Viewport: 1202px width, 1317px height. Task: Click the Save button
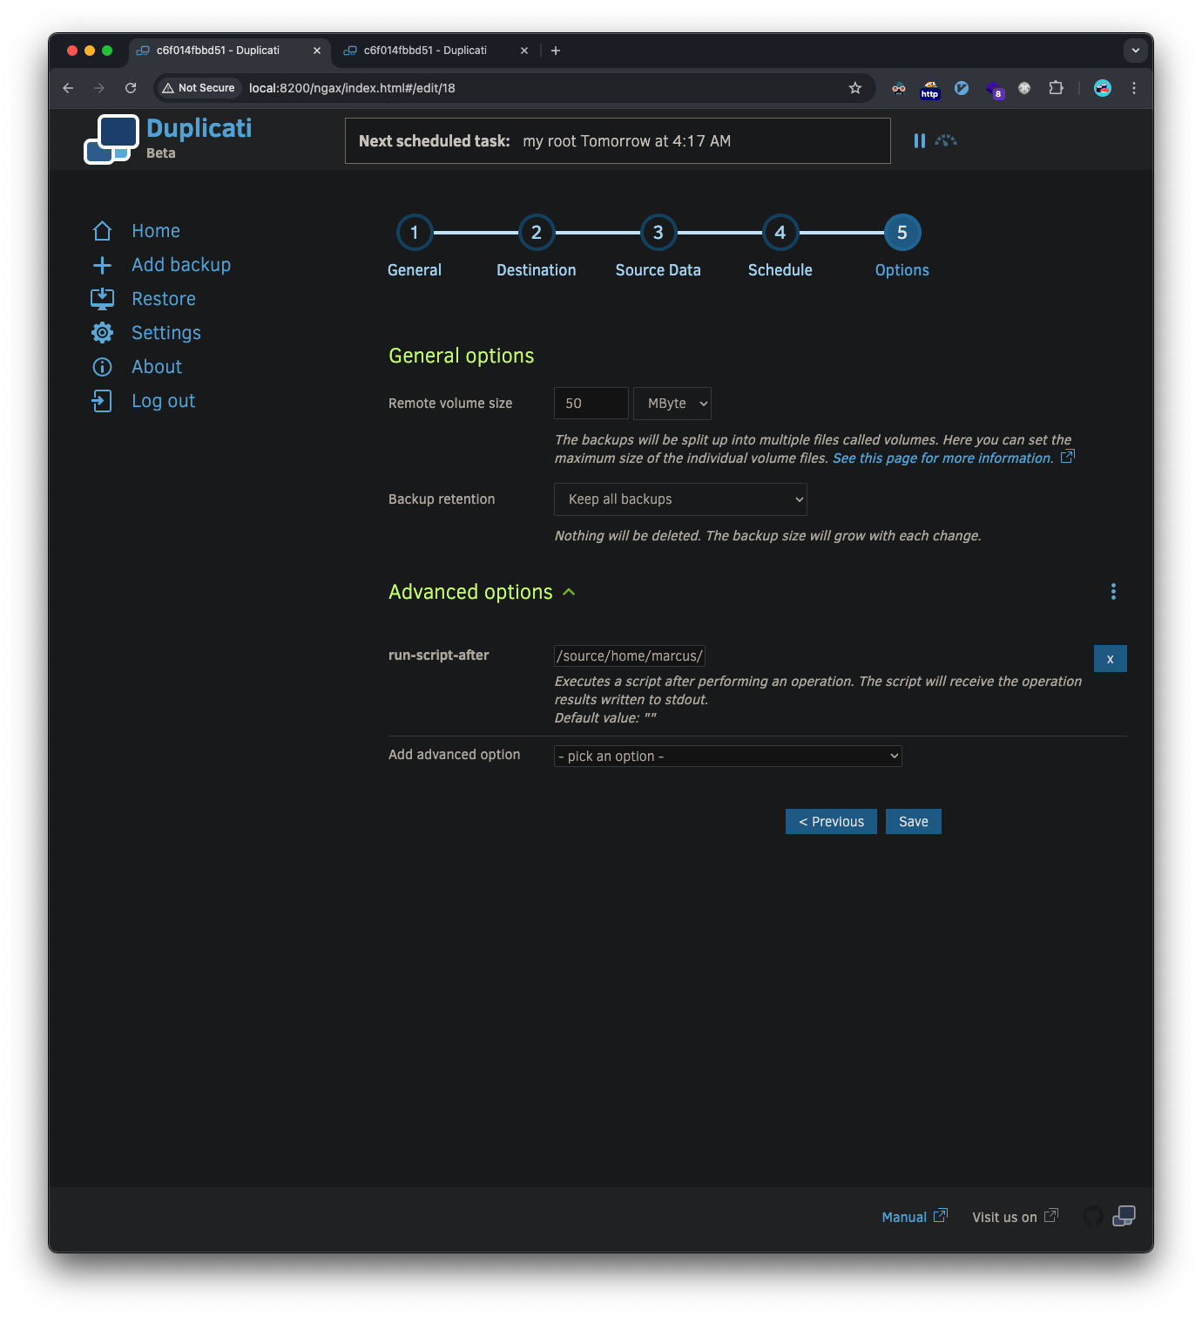913,822
